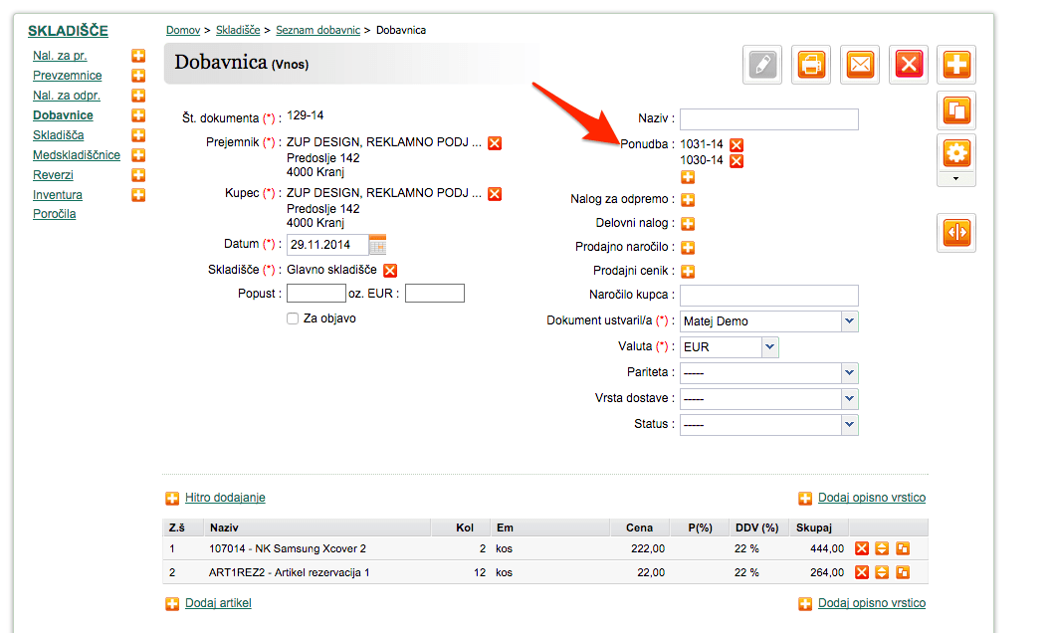This screenshot has width=1053, height=633.
Task: Open Skladišča in sidebar menu
Action: click(x=59, y=135)
